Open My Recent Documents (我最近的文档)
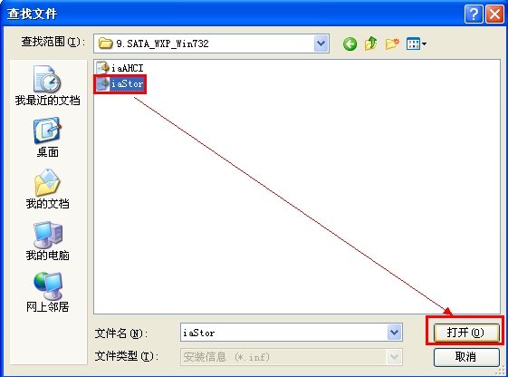Image resolution: width=508 pixels, height=377 pixels. [48, 85]
